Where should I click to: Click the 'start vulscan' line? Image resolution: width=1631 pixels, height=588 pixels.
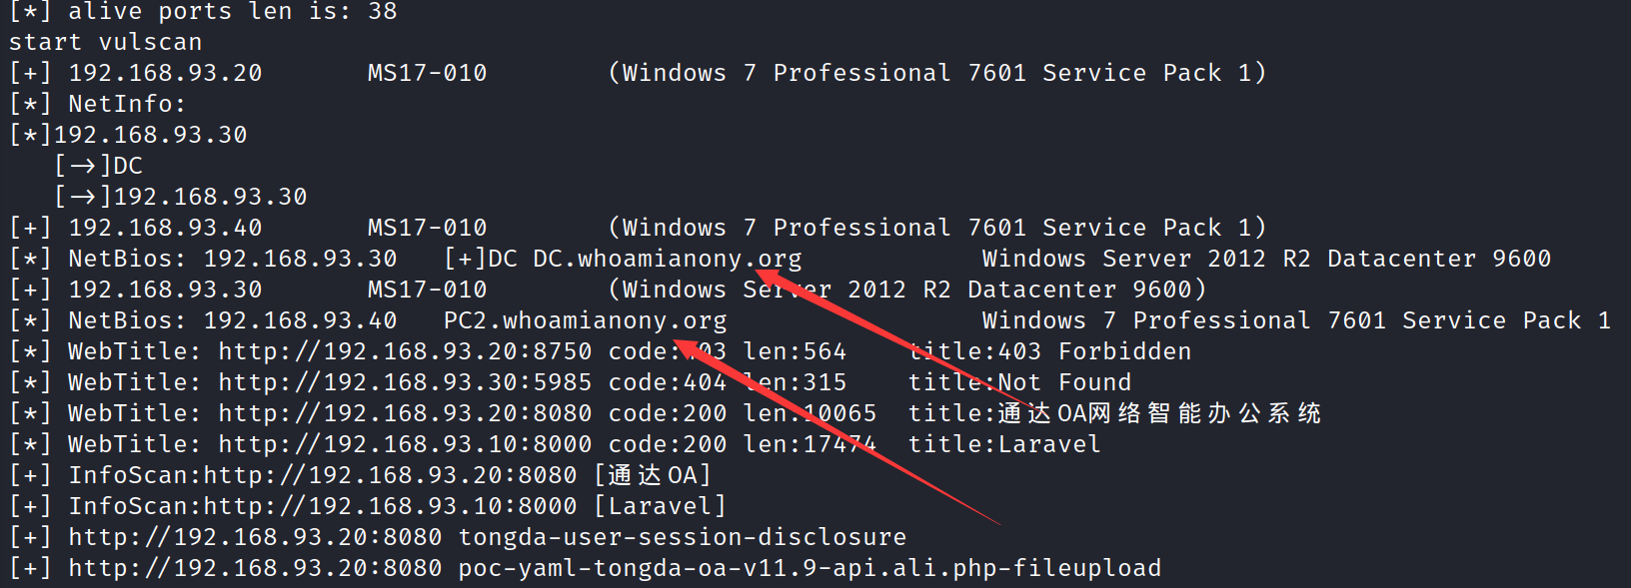click(105, 42)
